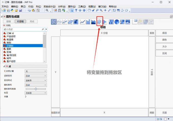Click the column list scroll-down arrow
The width and height of the screenshot is (173, 121).
pyautogui.click(x=45, y=61)
